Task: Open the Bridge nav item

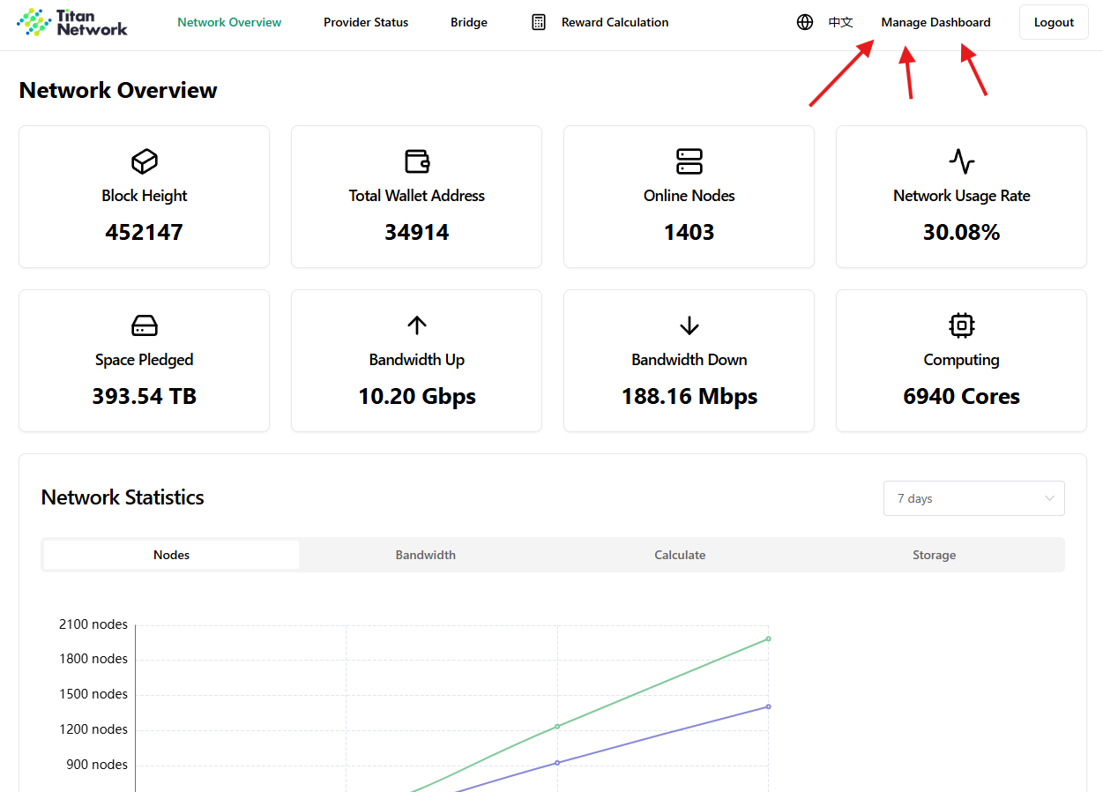Action: pos(469,22)
